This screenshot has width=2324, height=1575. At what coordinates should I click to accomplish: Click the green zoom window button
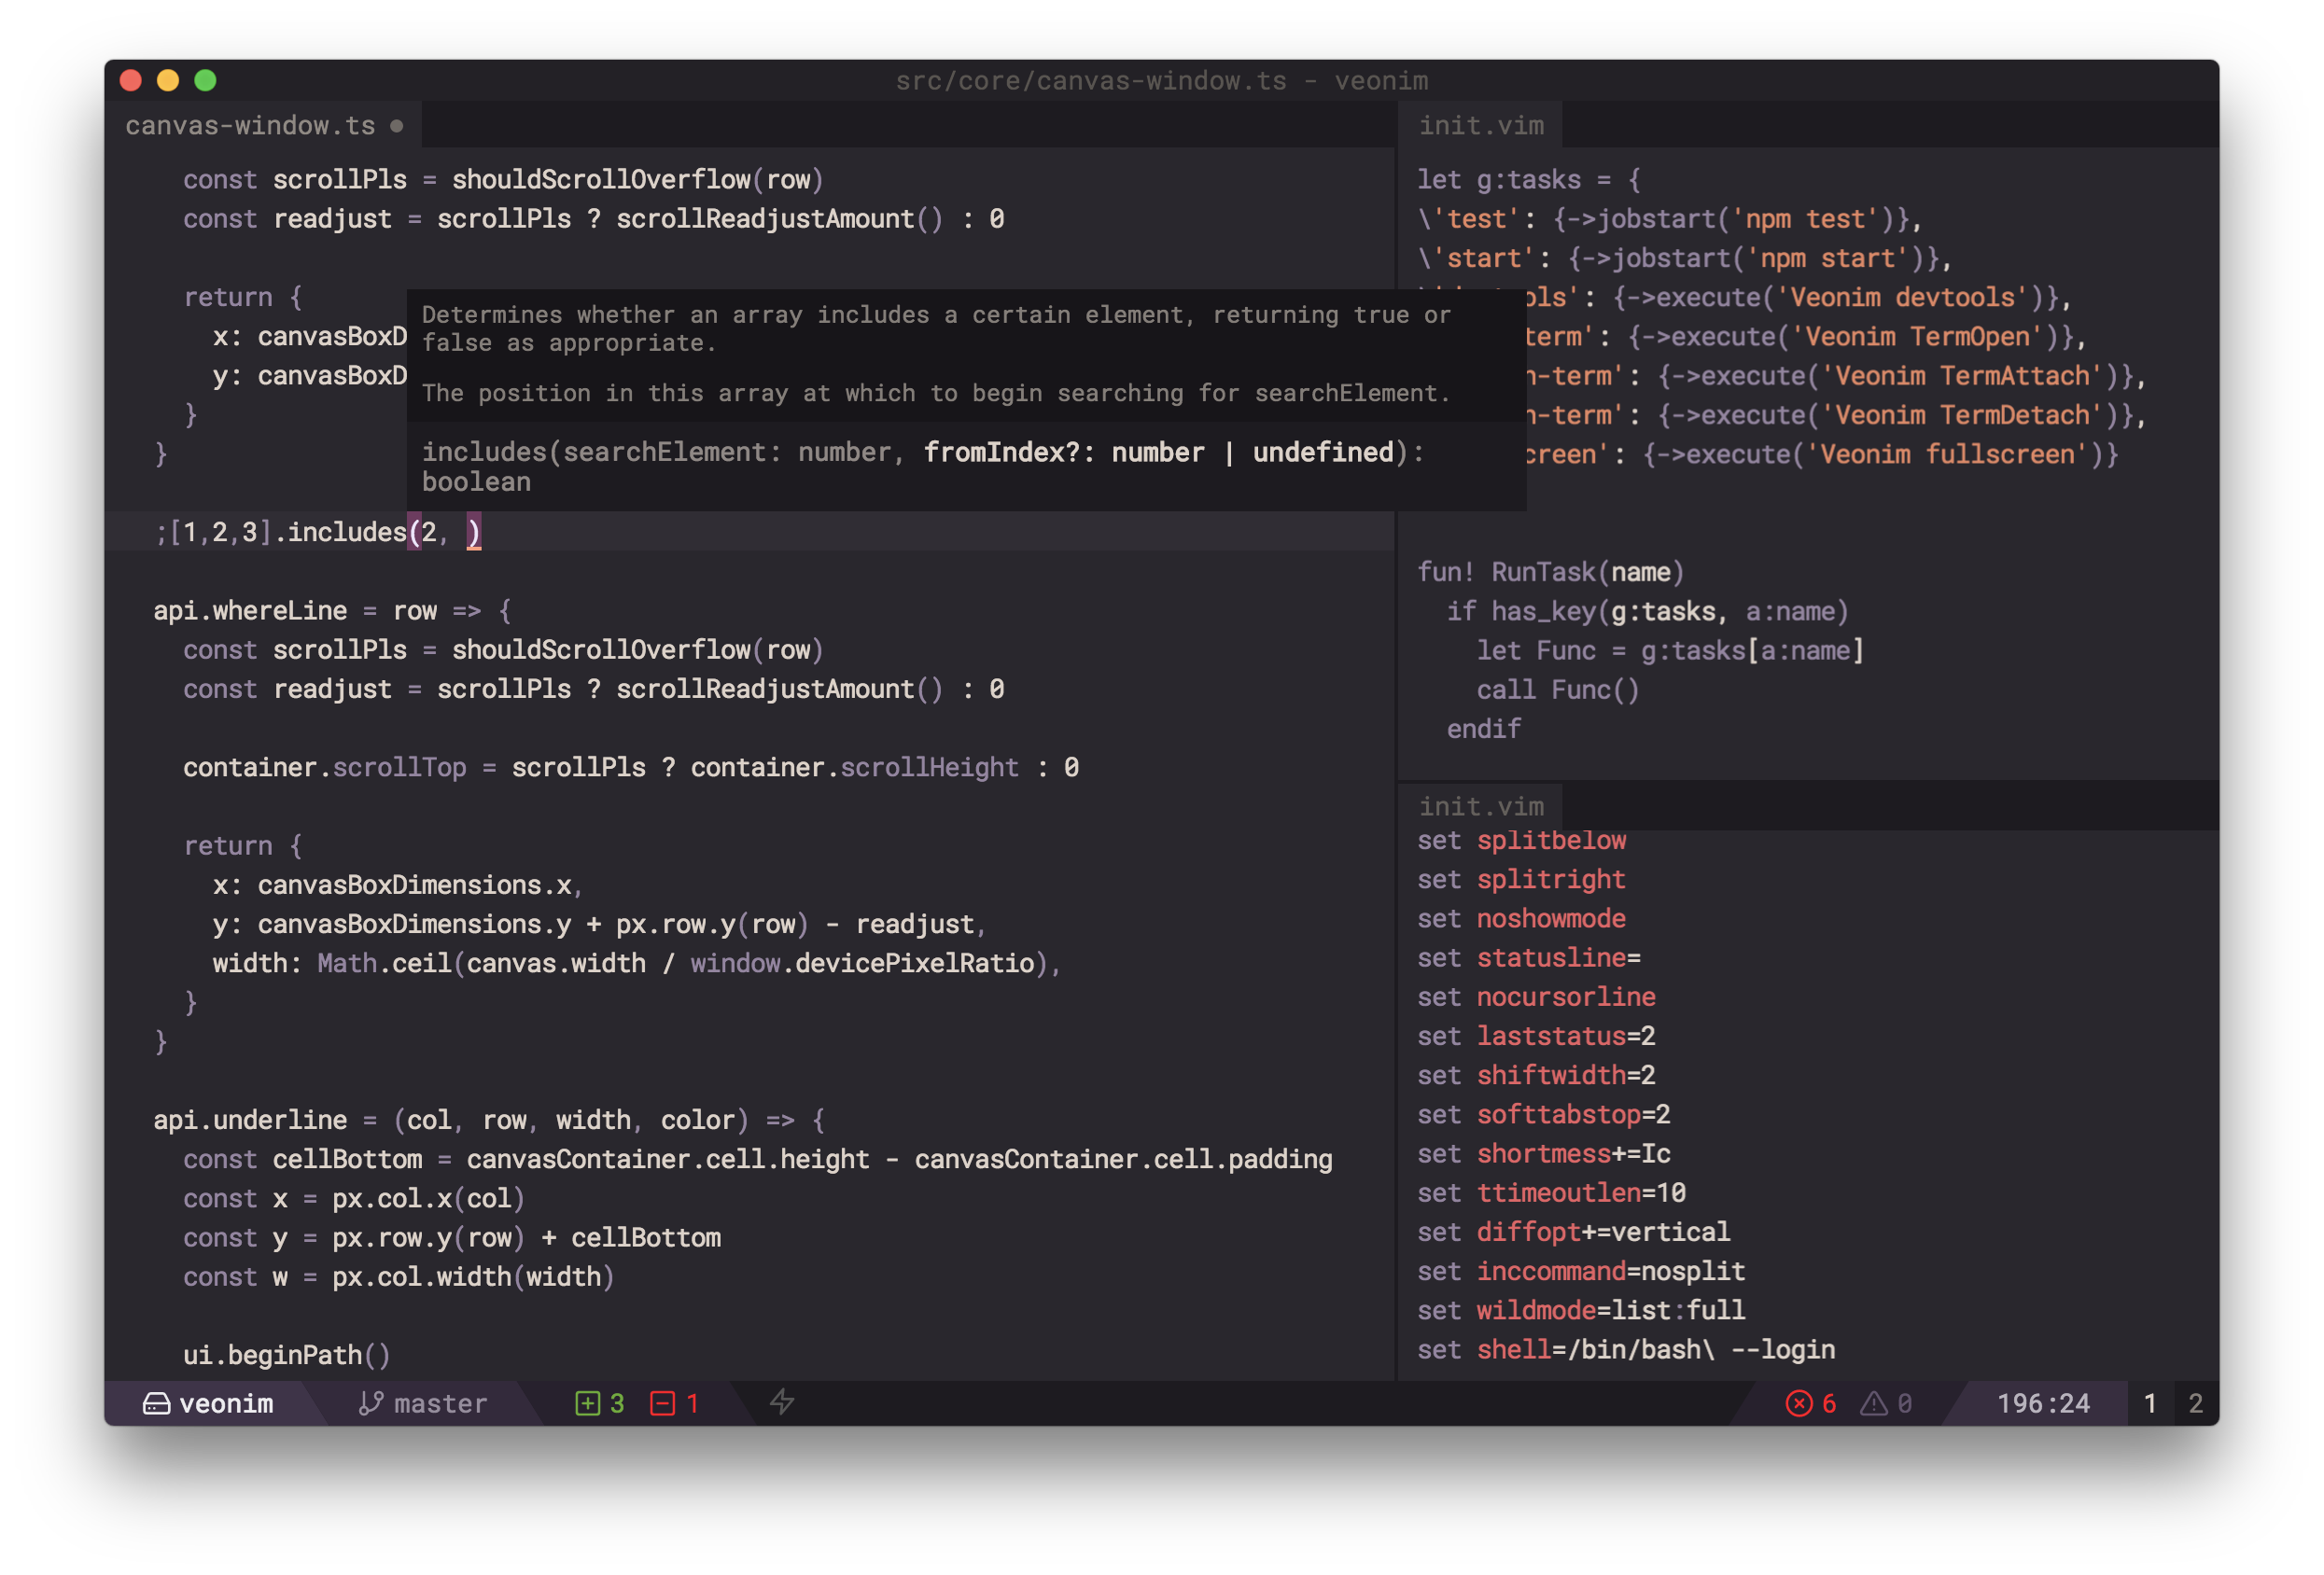pos(205,80)
